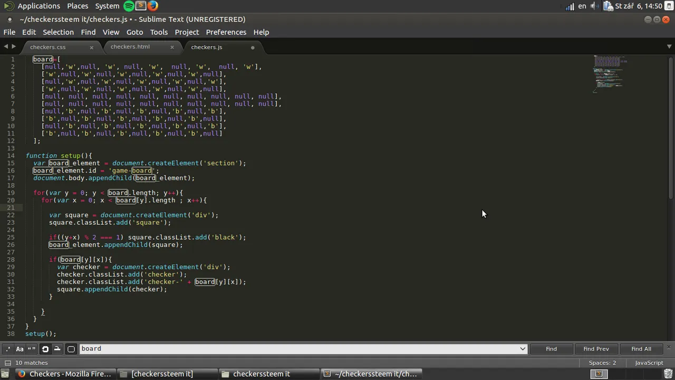Toggle wrap-around search option
Image resolution: width=675 pixels, height=380 pixels.
(x=45, y=349)
